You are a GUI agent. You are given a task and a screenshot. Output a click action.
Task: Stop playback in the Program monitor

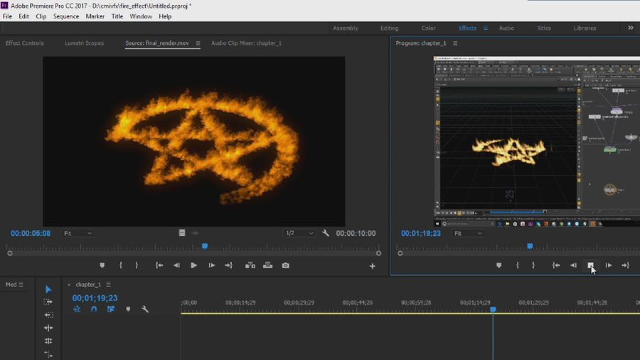[x=591, y=266]
